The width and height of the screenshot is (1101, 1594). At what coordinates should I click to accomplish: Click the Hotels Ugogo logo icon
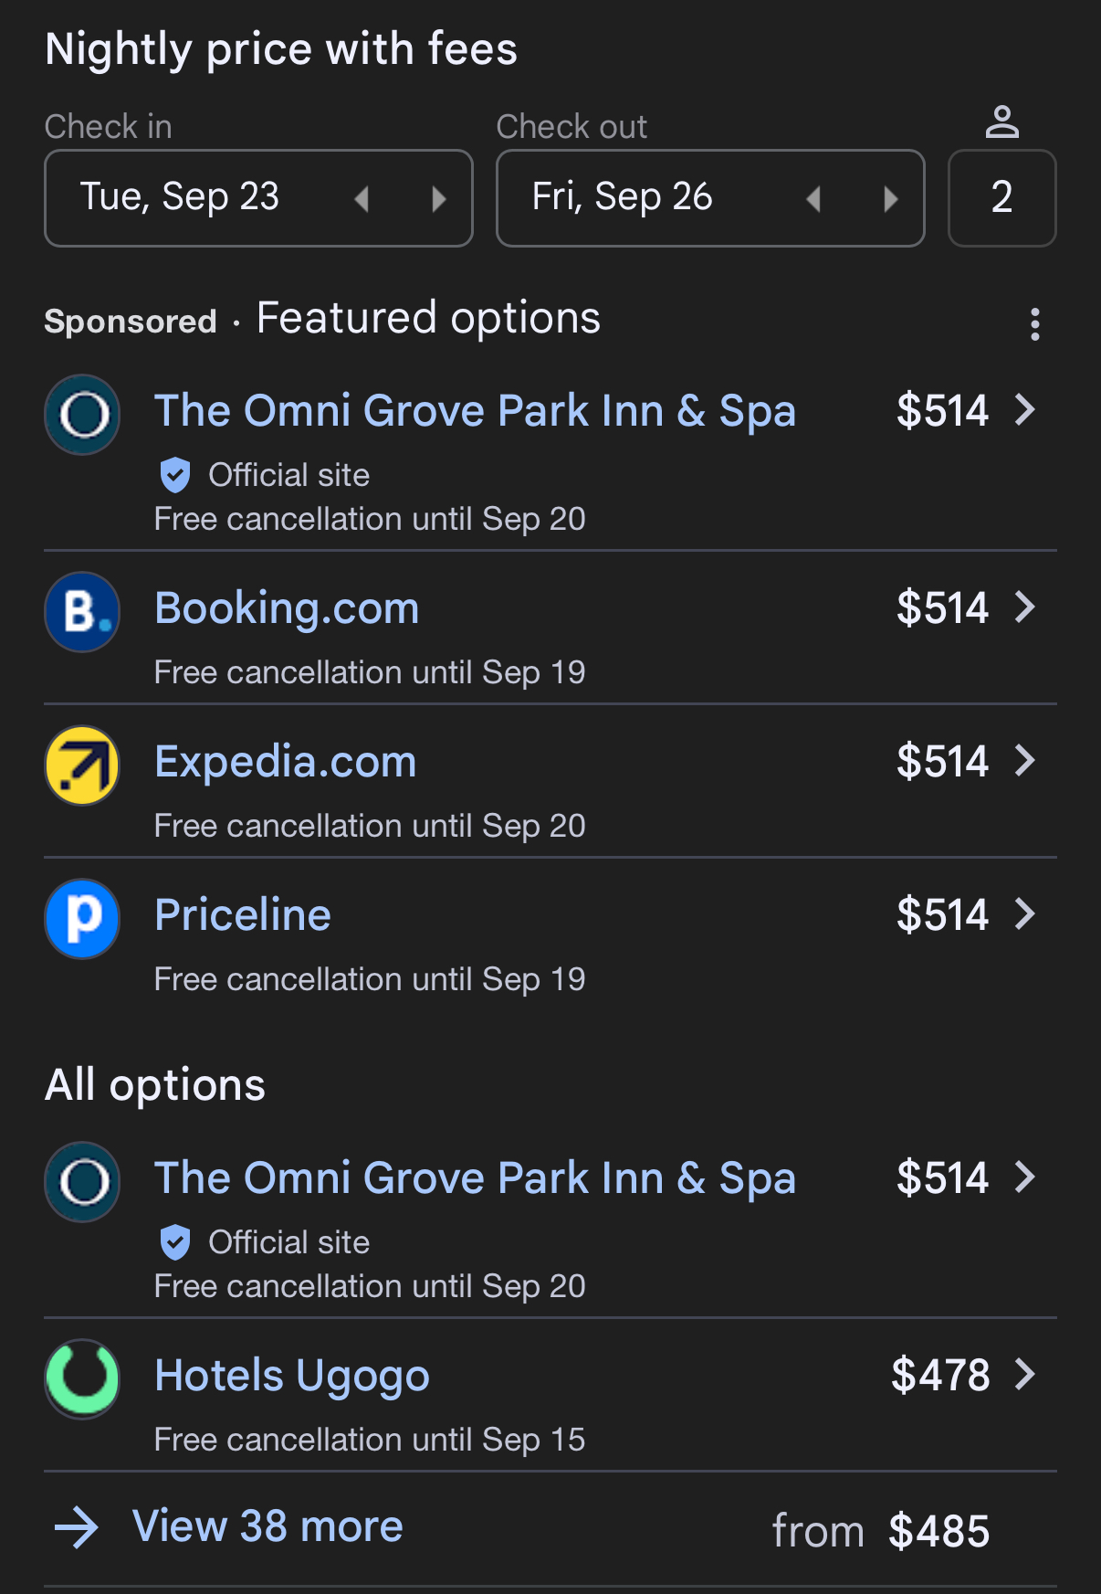[x=82, y=1378]
